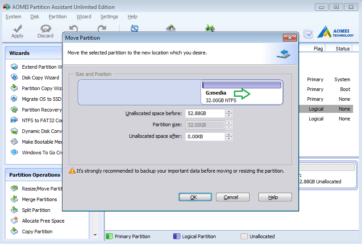
Task: Minimize the AOMEI Partition Assistant window
Action: [x=321, y=7]
